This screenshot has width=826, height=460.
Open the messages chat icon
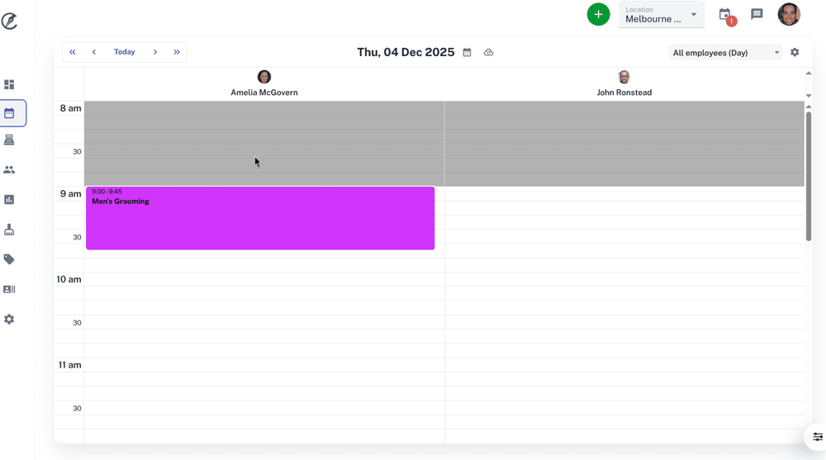757,15
